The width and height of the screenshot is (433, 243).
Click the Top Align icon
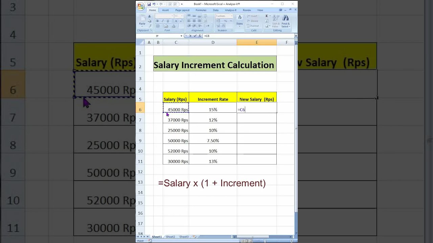pyautogui.click(x=189, y=15)
